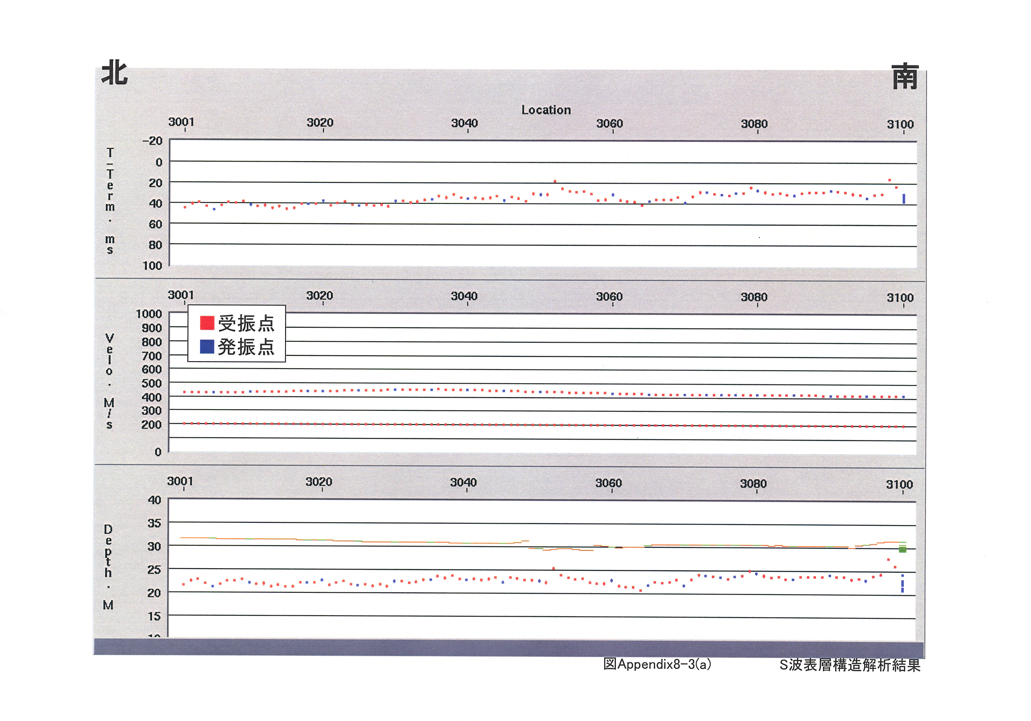The image size is (1031, 721).
Task: Click the 800 label on velocity axis
Action: pos(152,342)
